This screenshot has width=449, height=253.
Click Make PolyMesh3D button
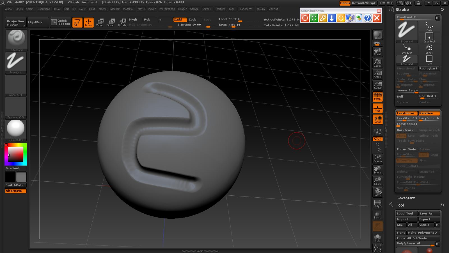click(x=424, y=233)
